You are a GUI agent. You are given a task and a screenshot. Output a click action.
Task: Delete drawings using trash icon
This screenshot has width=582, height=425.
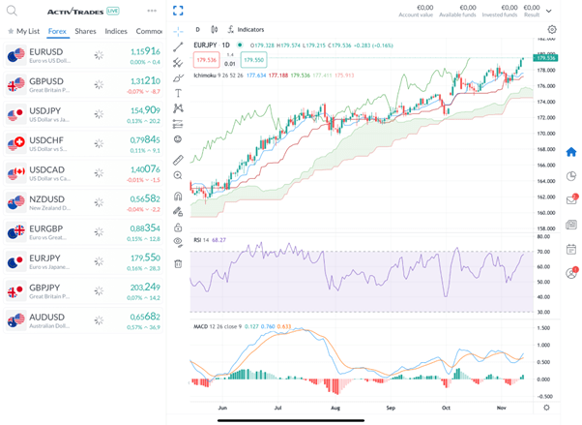(x=178, y=263)
